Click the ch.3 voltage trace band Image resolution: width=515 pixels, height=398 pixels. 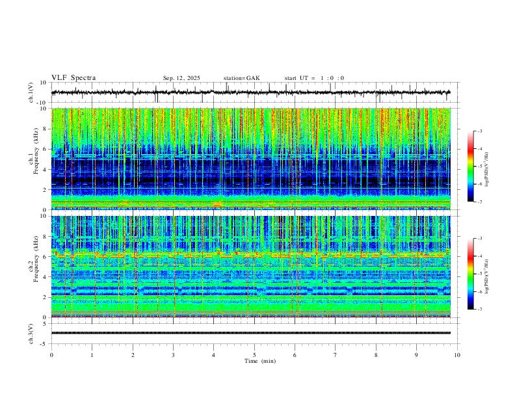click(250, 333)
